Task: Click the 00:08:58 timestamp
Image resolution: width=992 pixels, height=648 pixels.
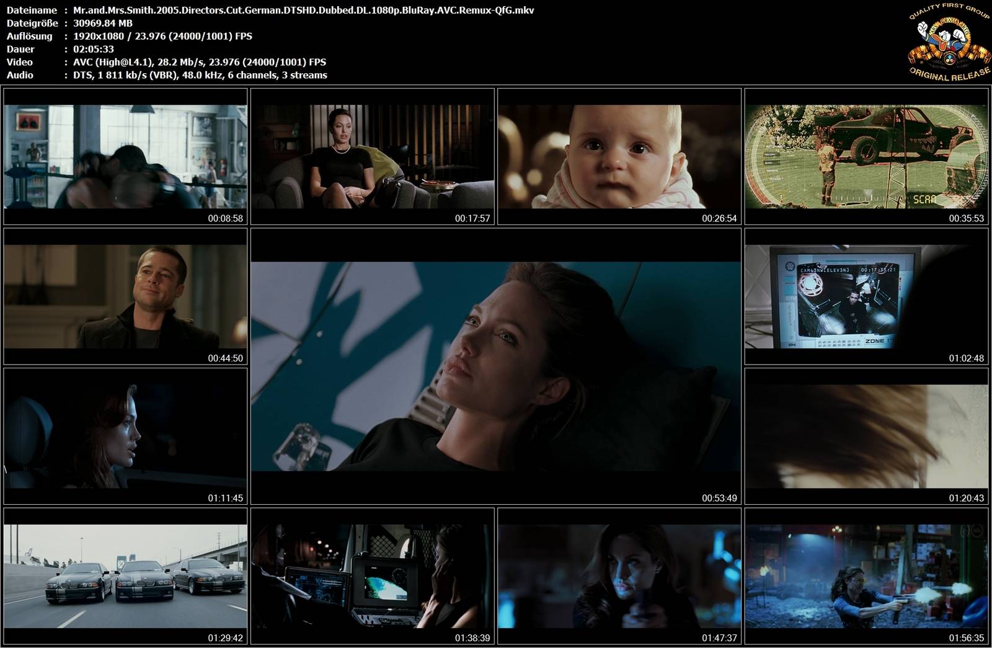Action: pyautogui.click(x=226, y=218)
